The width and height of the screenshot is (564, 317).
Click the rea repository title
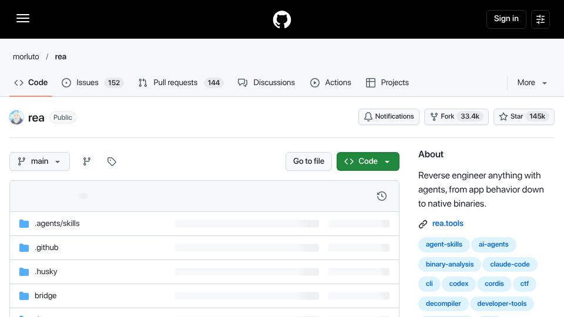tap(36, 118)
